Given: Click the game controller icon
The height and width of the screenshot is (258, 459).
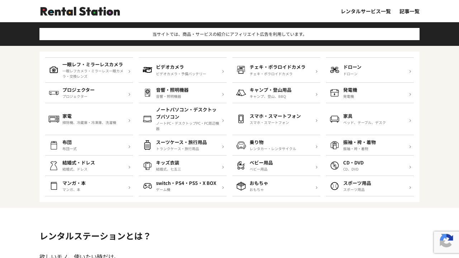Looking at the screenshot, I should (x=147, y=186).
